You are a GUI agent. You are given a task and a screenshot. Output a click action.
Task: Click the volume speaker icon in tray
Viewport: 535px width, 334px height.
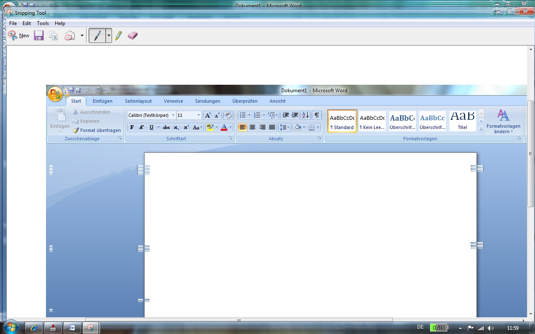[491, 328]
